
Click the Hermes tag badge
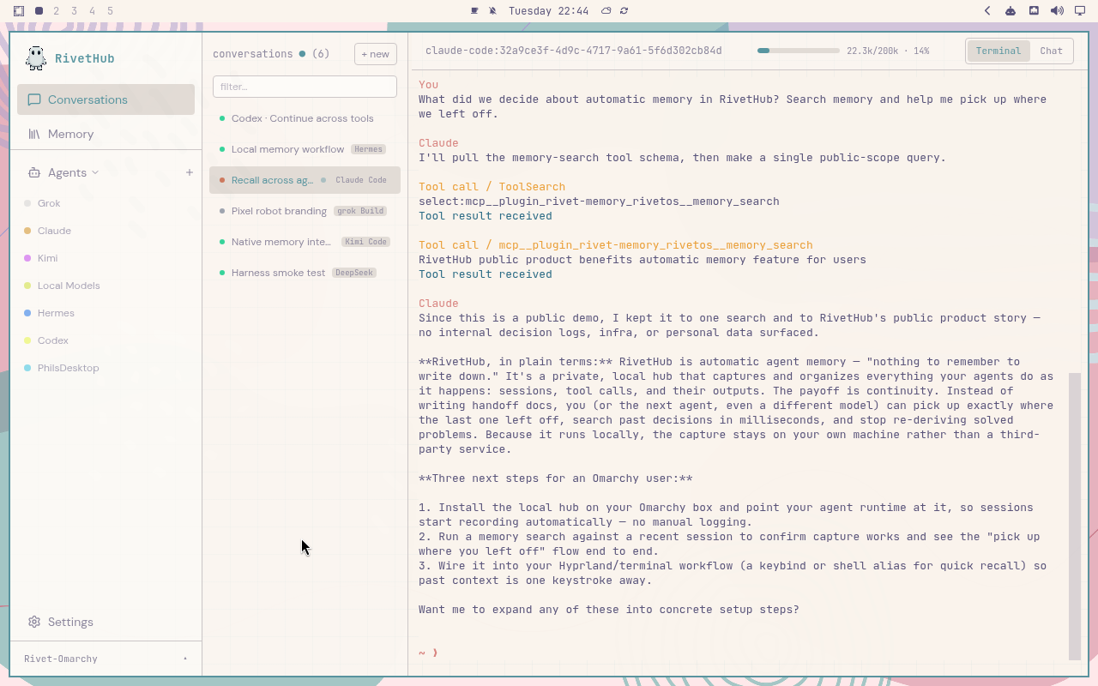368,149
